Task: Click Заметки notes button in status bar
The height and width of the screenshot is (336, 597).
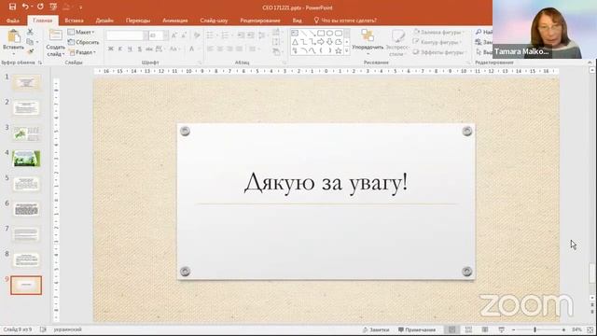Action: coord(376,329)
